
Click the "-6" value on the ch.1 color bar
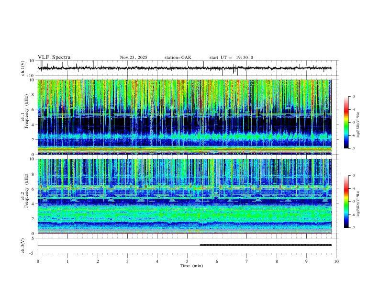coord(353,135)
